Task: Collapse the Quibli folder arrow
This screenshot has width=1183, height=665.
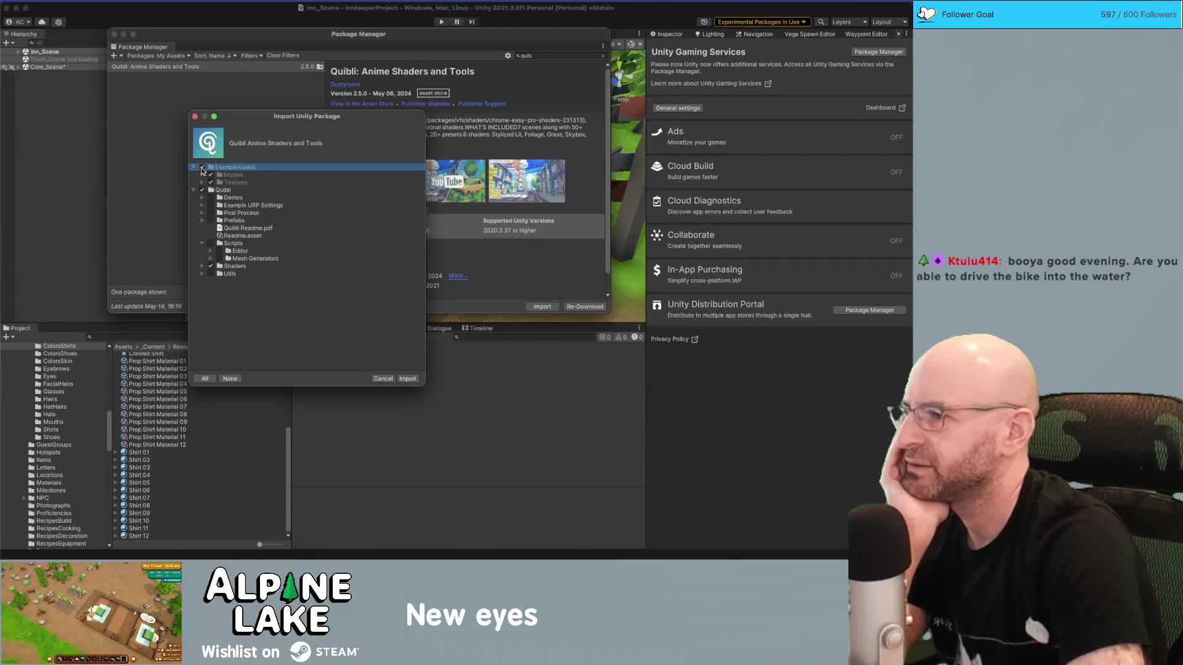Action: tap(193, 190)
